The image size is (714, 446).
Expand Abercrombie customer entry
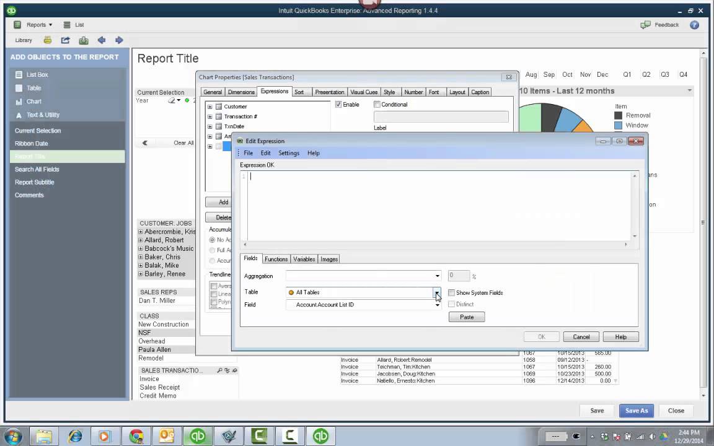[140, 232]
